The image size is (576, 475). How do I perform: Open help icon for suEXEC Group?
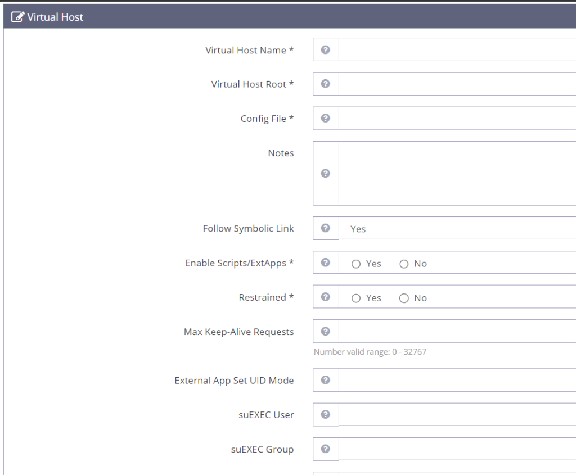click(x=326, y=449)
